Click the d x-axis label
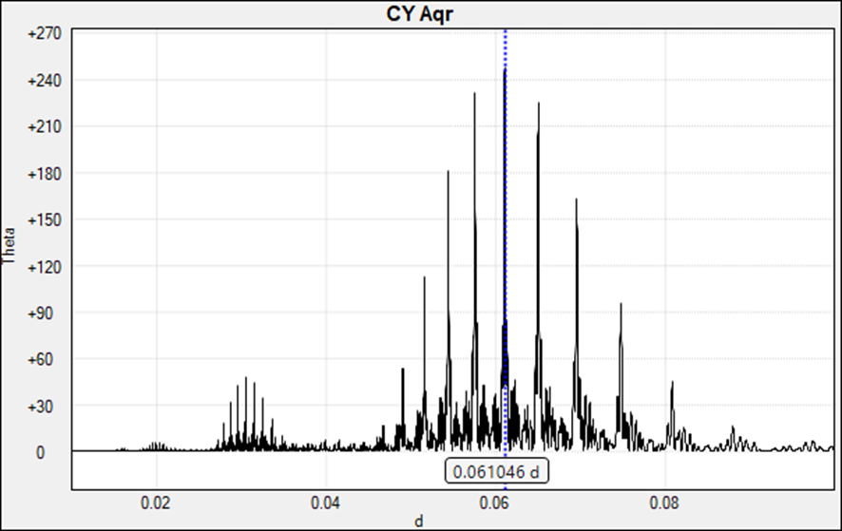The height and width of the screenshot is (531, 842). click(419, 520)
